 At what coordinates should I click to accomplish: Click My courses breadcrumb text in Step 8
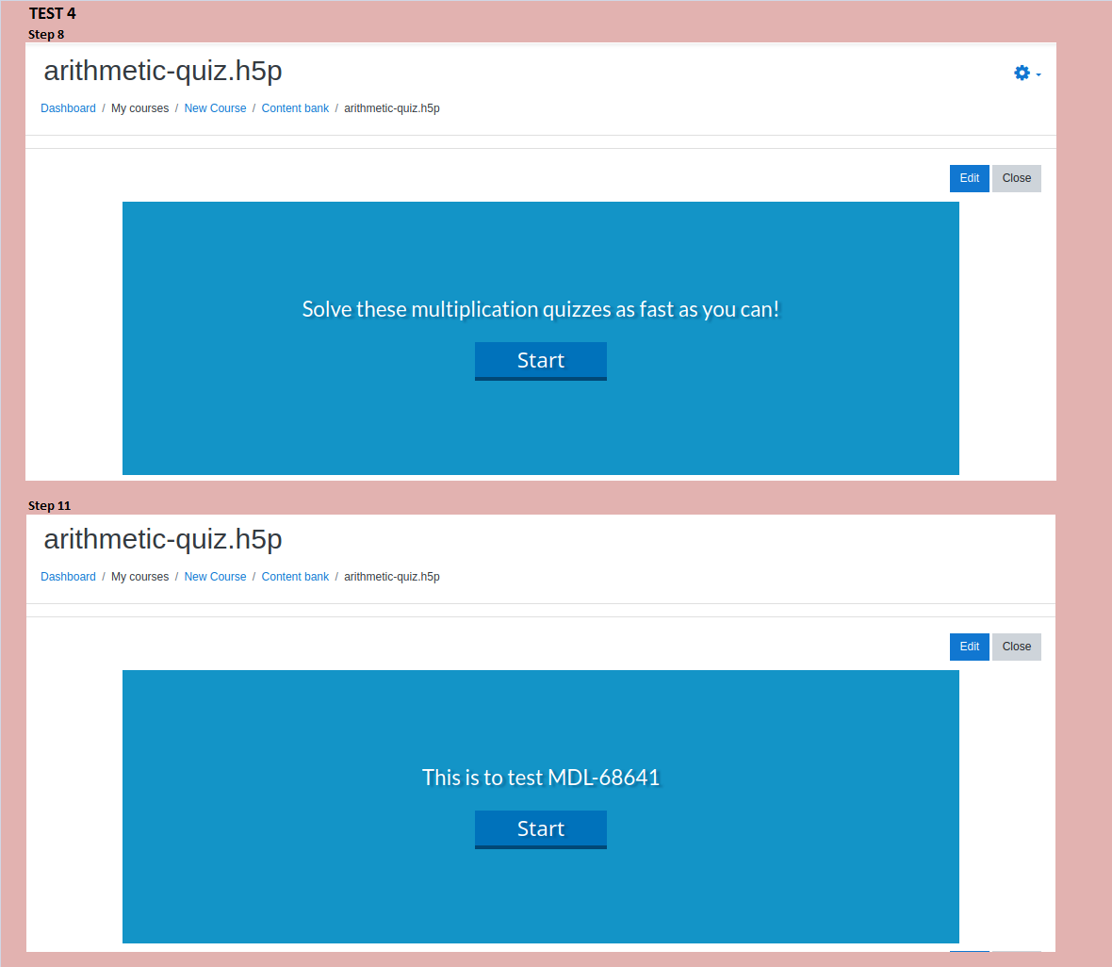[139, 108]
